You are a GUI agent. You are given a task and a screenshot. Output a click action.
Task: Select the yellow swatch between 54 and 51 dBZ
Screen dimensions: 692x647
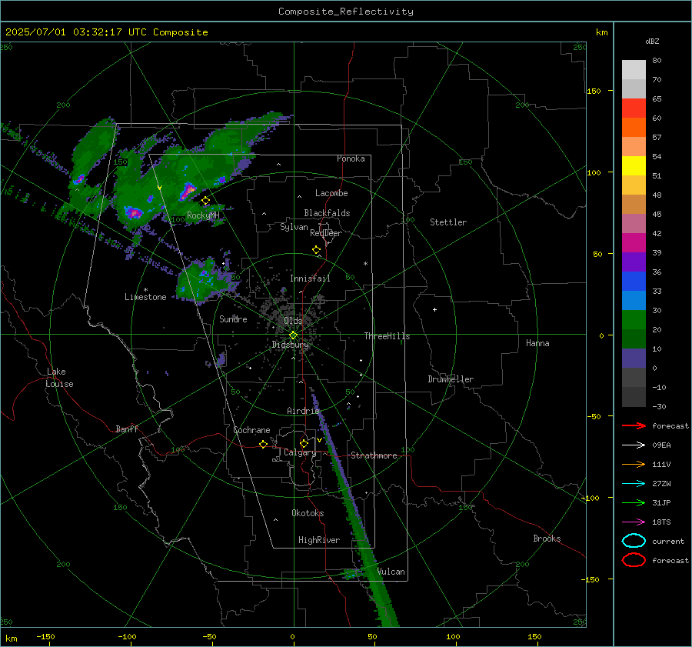pyautogui.click(x=634, y=165)
